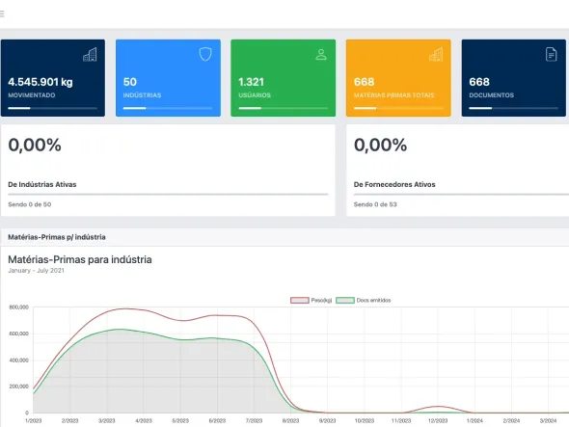Click the 12/2023 x-axis label
This screenshot has height=427, width=569.
(438, 421)
